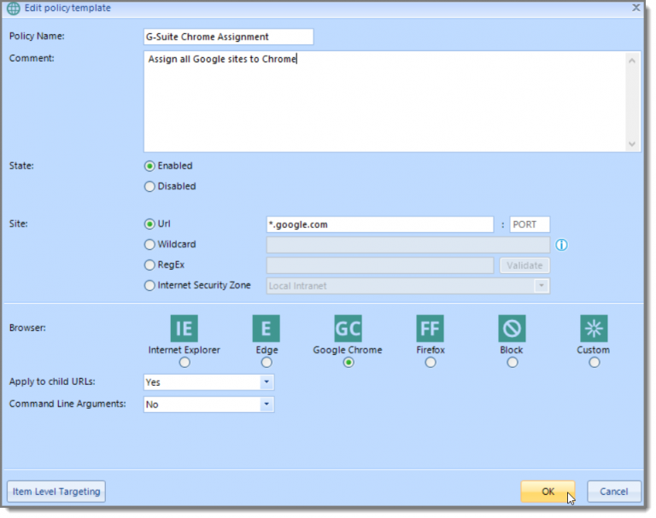Click the blue info icon beside Wildcard
Image resolution: width=656 pixels, height=518 pixels.
[562, 245]
